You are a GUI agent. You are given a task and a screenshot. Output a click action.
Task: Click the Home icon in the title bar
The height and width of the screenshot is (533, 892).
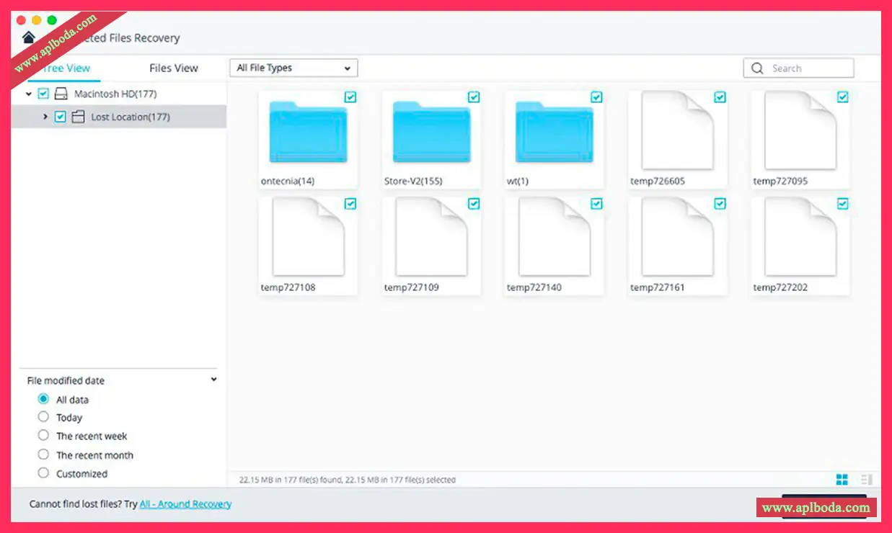click(29, 37)
